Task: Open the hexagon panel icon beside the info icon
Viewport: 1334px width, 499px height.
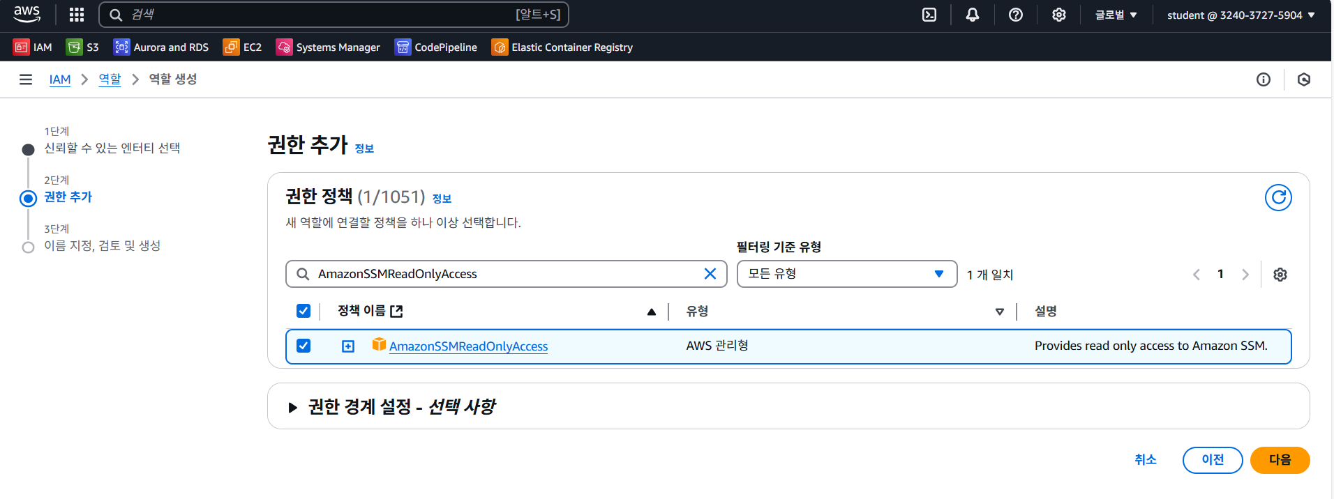Action: coord(1304,79)
